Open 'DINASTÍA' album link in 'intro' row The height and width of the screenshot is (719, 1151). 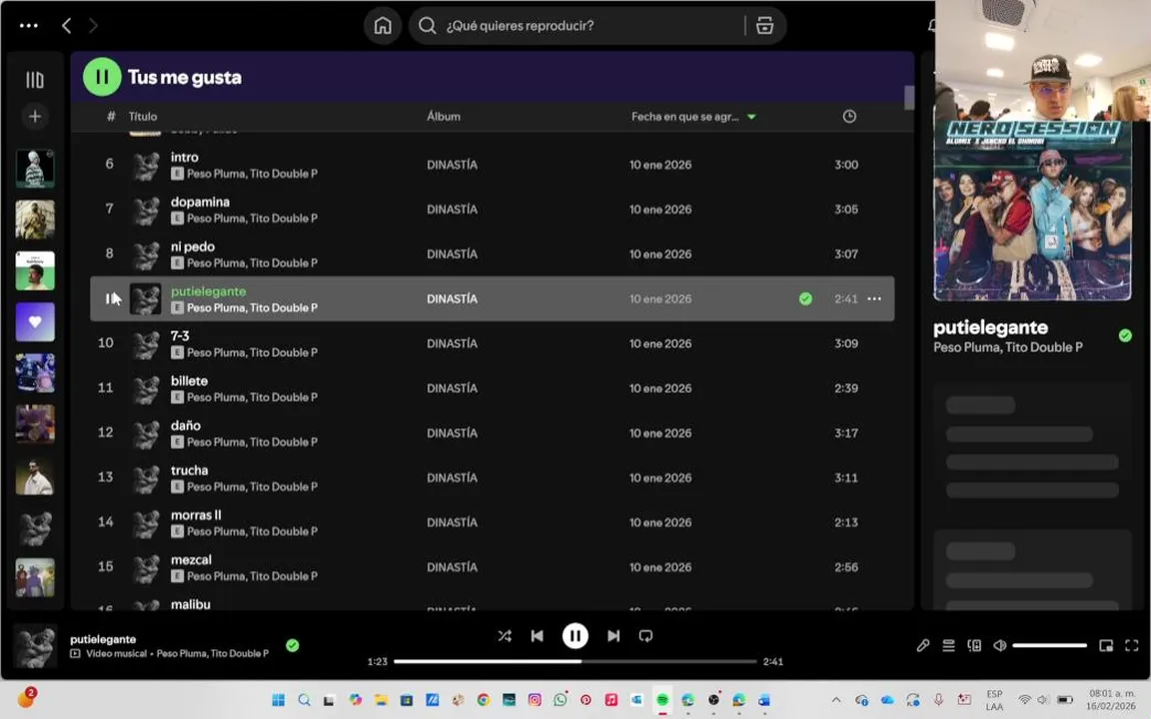(453, 165)
